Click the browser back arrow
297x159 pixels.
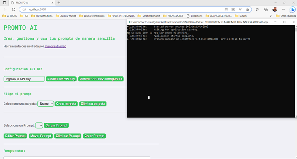pyautogui.click(x=5, y=9)
